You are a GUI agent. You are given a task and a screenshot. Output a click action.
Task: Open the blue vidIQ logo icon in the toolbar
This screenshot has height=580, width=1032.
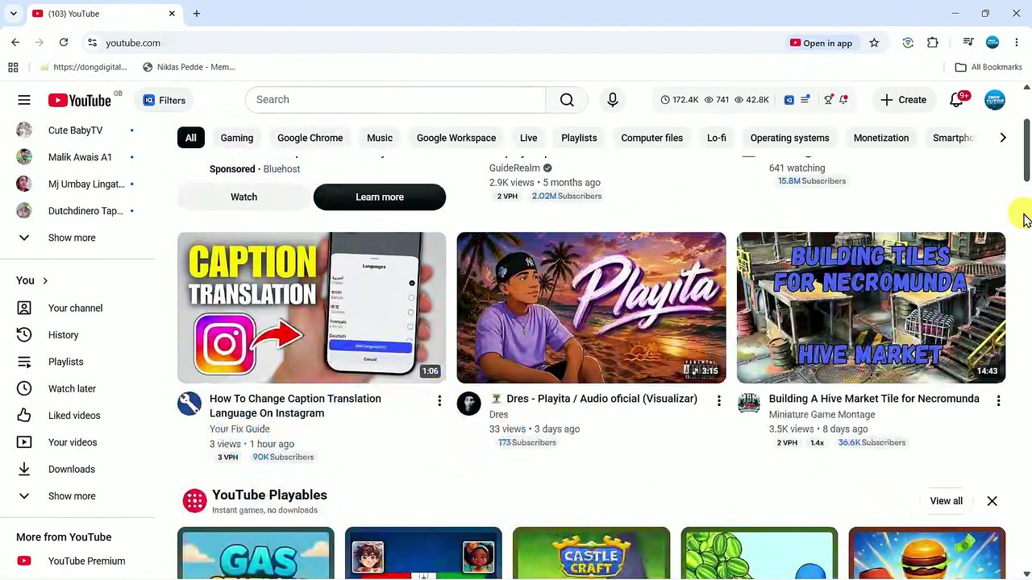click(789, 100)
